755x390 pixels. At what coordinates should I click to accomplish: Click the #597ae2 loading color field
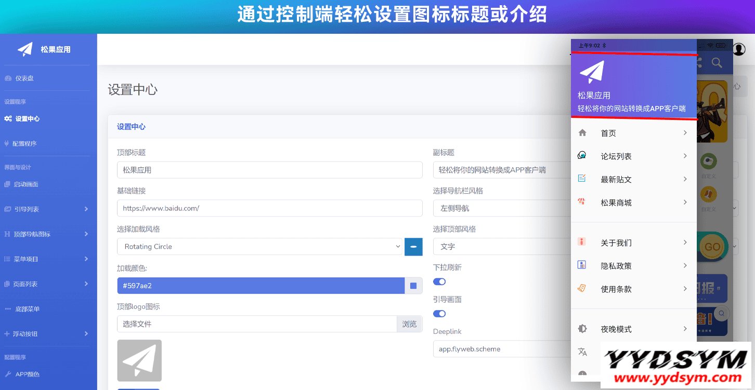pyautogui.click(x=261, y=286)
